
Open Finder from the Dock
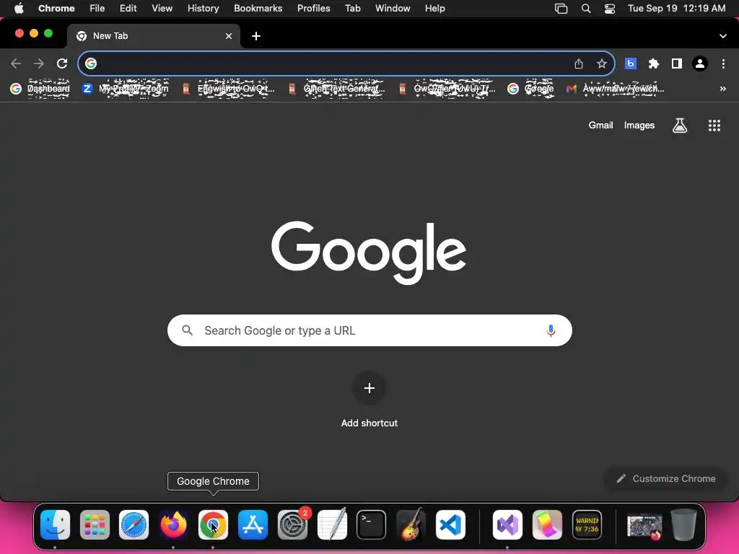(55, 525)
